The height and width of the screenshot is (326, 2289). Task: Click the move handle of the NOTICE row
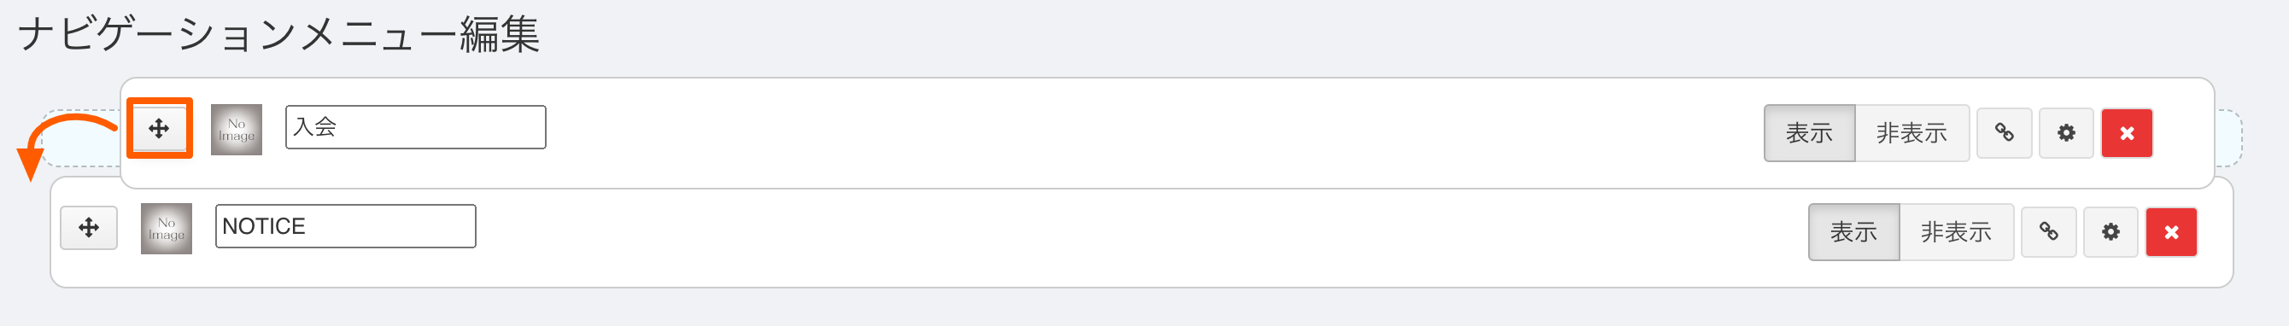(89, 229)
